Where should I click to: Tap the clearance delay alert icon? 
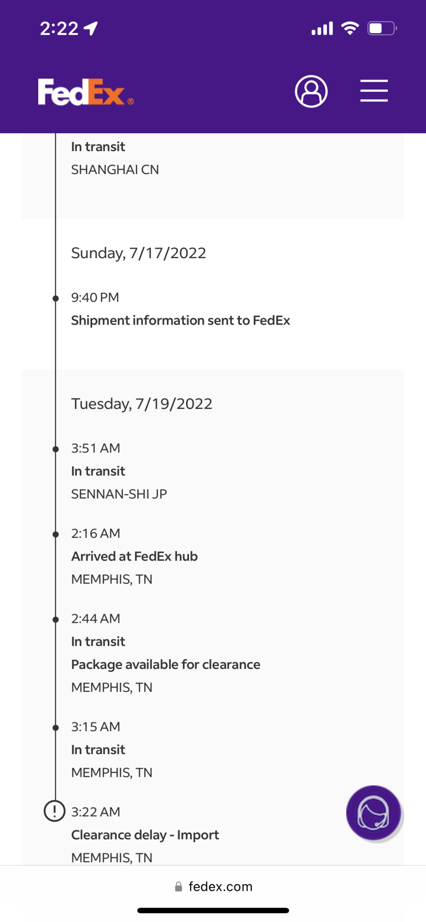tap(54, 811)
